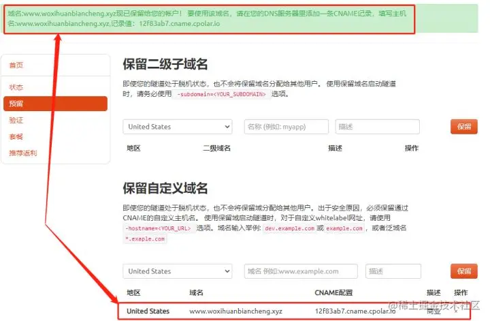Click the 12f83ab7.cname.cpolar.io table cell
This screenshot has height=321, width=490.
(x=355, y=311)
